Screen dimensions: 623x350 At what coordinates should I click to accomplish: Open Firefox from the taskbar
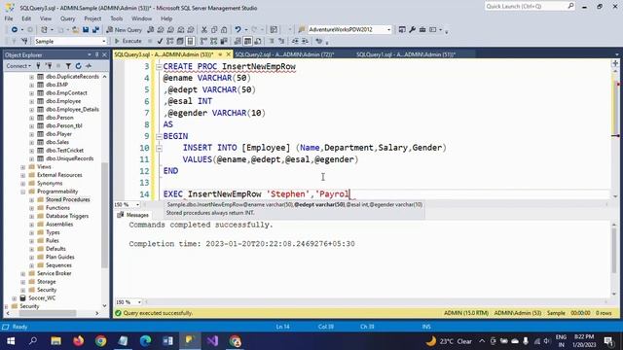[x=78, y=341]
